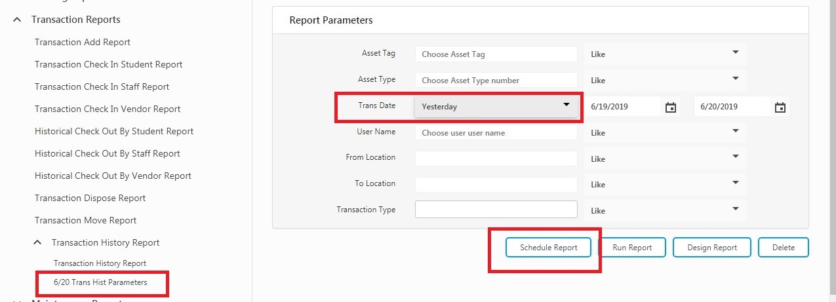
Task: Select Historical Check Out By Staff Report
Action: [x=108, y=153]
